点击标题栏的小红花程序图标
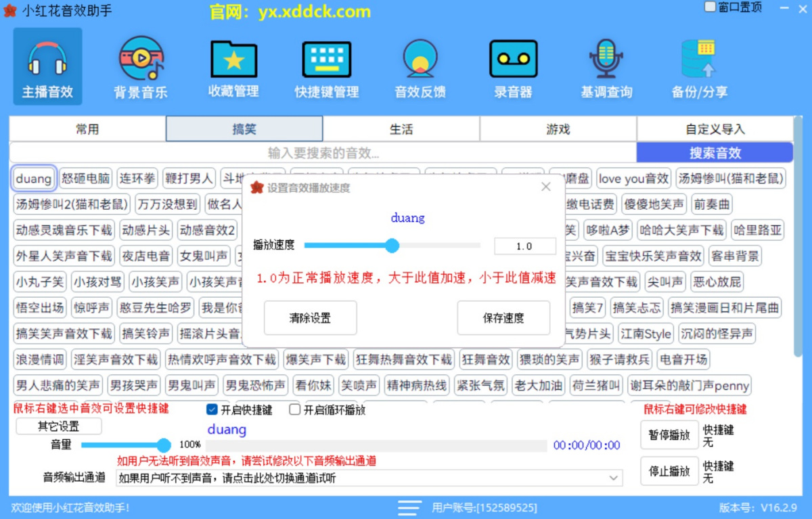812x519 pixels. point(9,9)
